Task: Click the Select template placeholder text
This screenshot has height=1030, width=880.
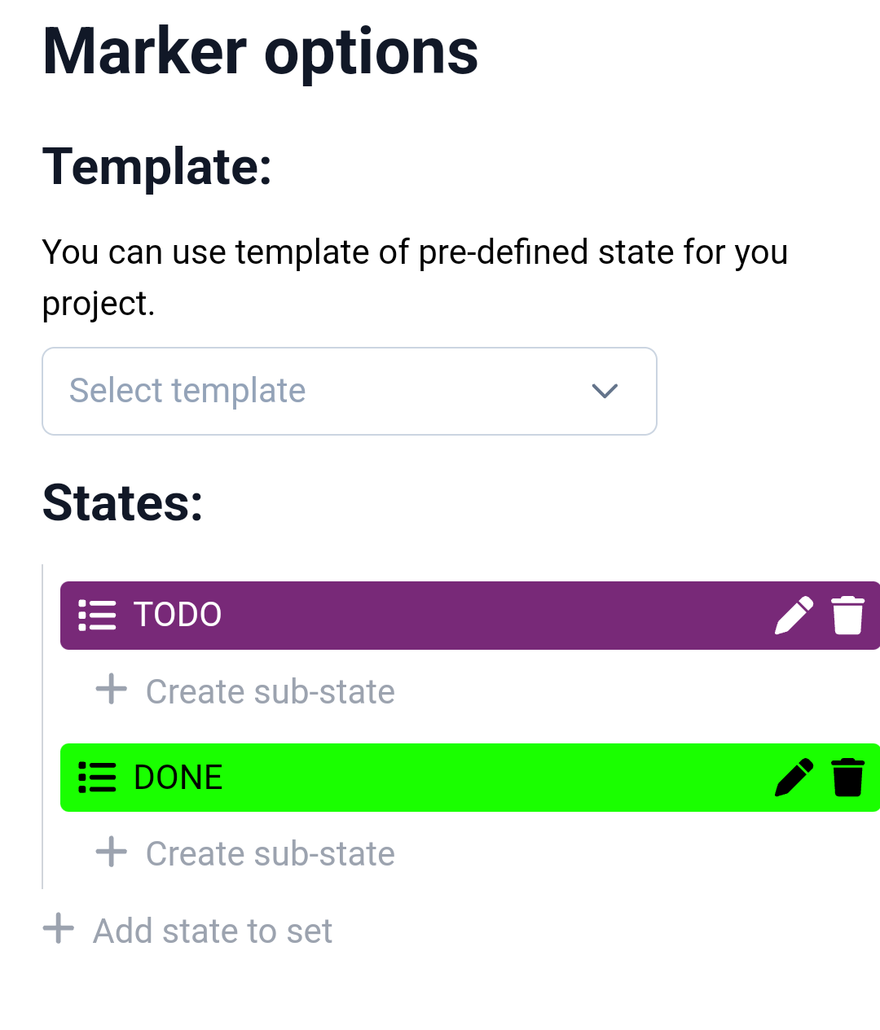Action: 187,391
